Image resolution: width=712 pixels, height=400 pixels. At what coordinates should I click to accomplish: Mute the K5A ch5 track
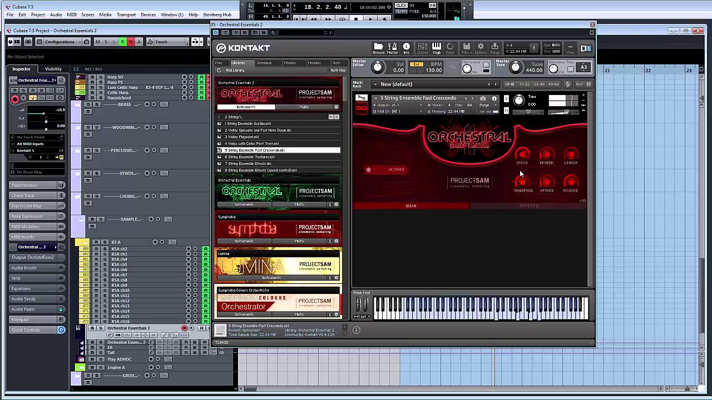96,264
